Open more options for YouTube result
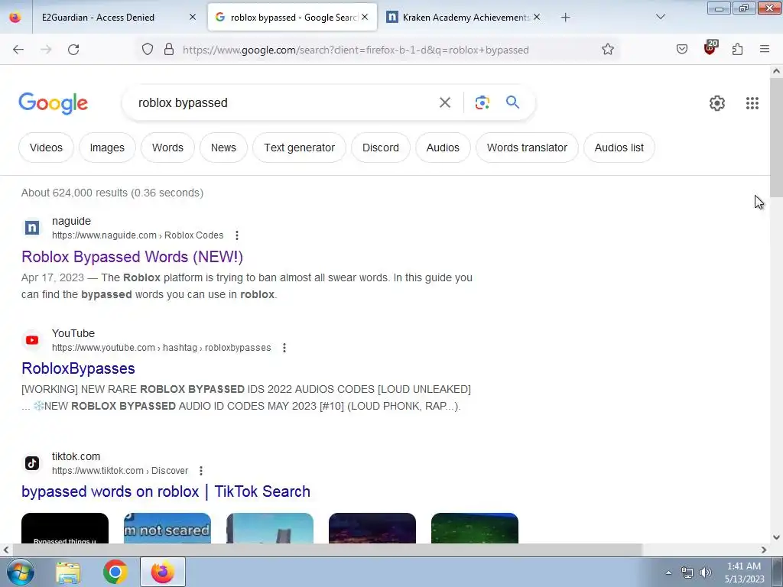783x587 pixels. coord(284,348)
